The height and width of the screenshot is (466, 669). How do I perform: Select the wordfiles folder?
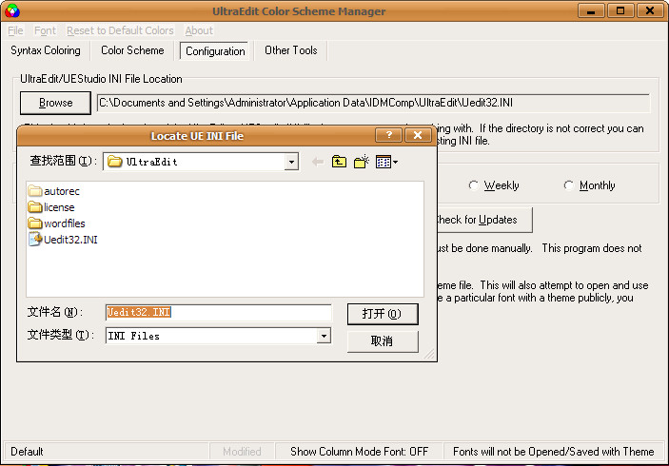[x=57, y=223]
